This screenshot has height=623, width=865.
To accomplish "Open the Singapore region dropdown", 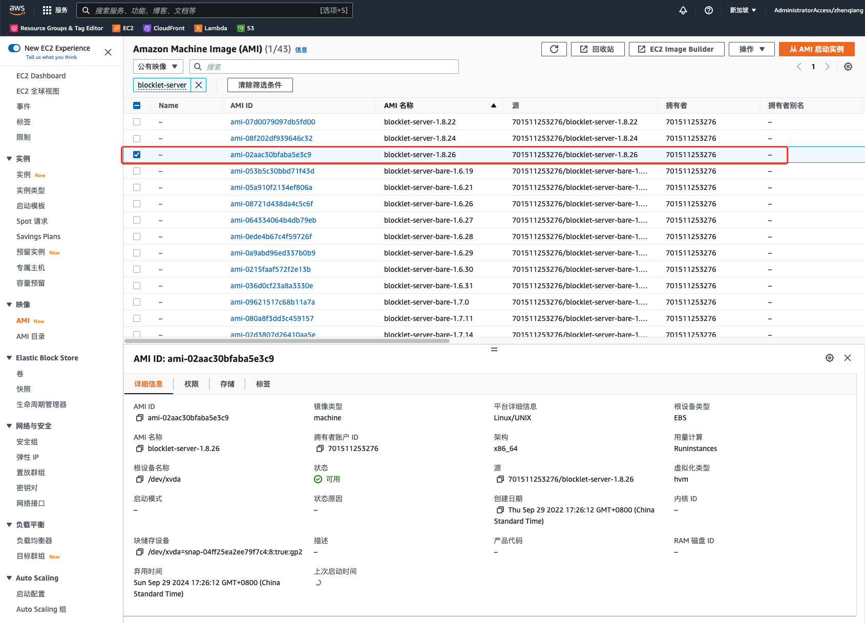I will (x=743, y=10).
